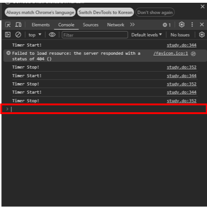The height and width of the screenshot is (207, 207).
Task: Toggle the device toolbar icon
Action: pos(18,24)
